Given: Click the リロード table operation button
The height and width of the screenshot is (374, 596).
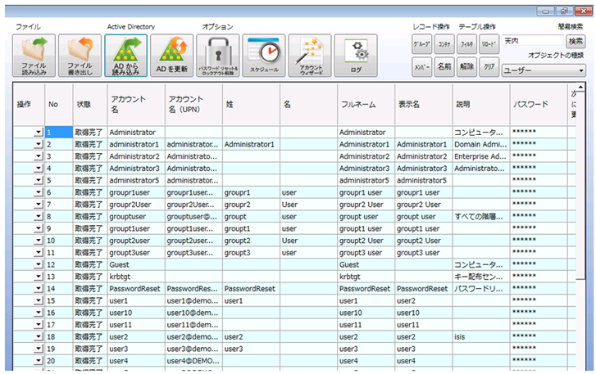Looking at the screenshot, I should coord(489,44).
